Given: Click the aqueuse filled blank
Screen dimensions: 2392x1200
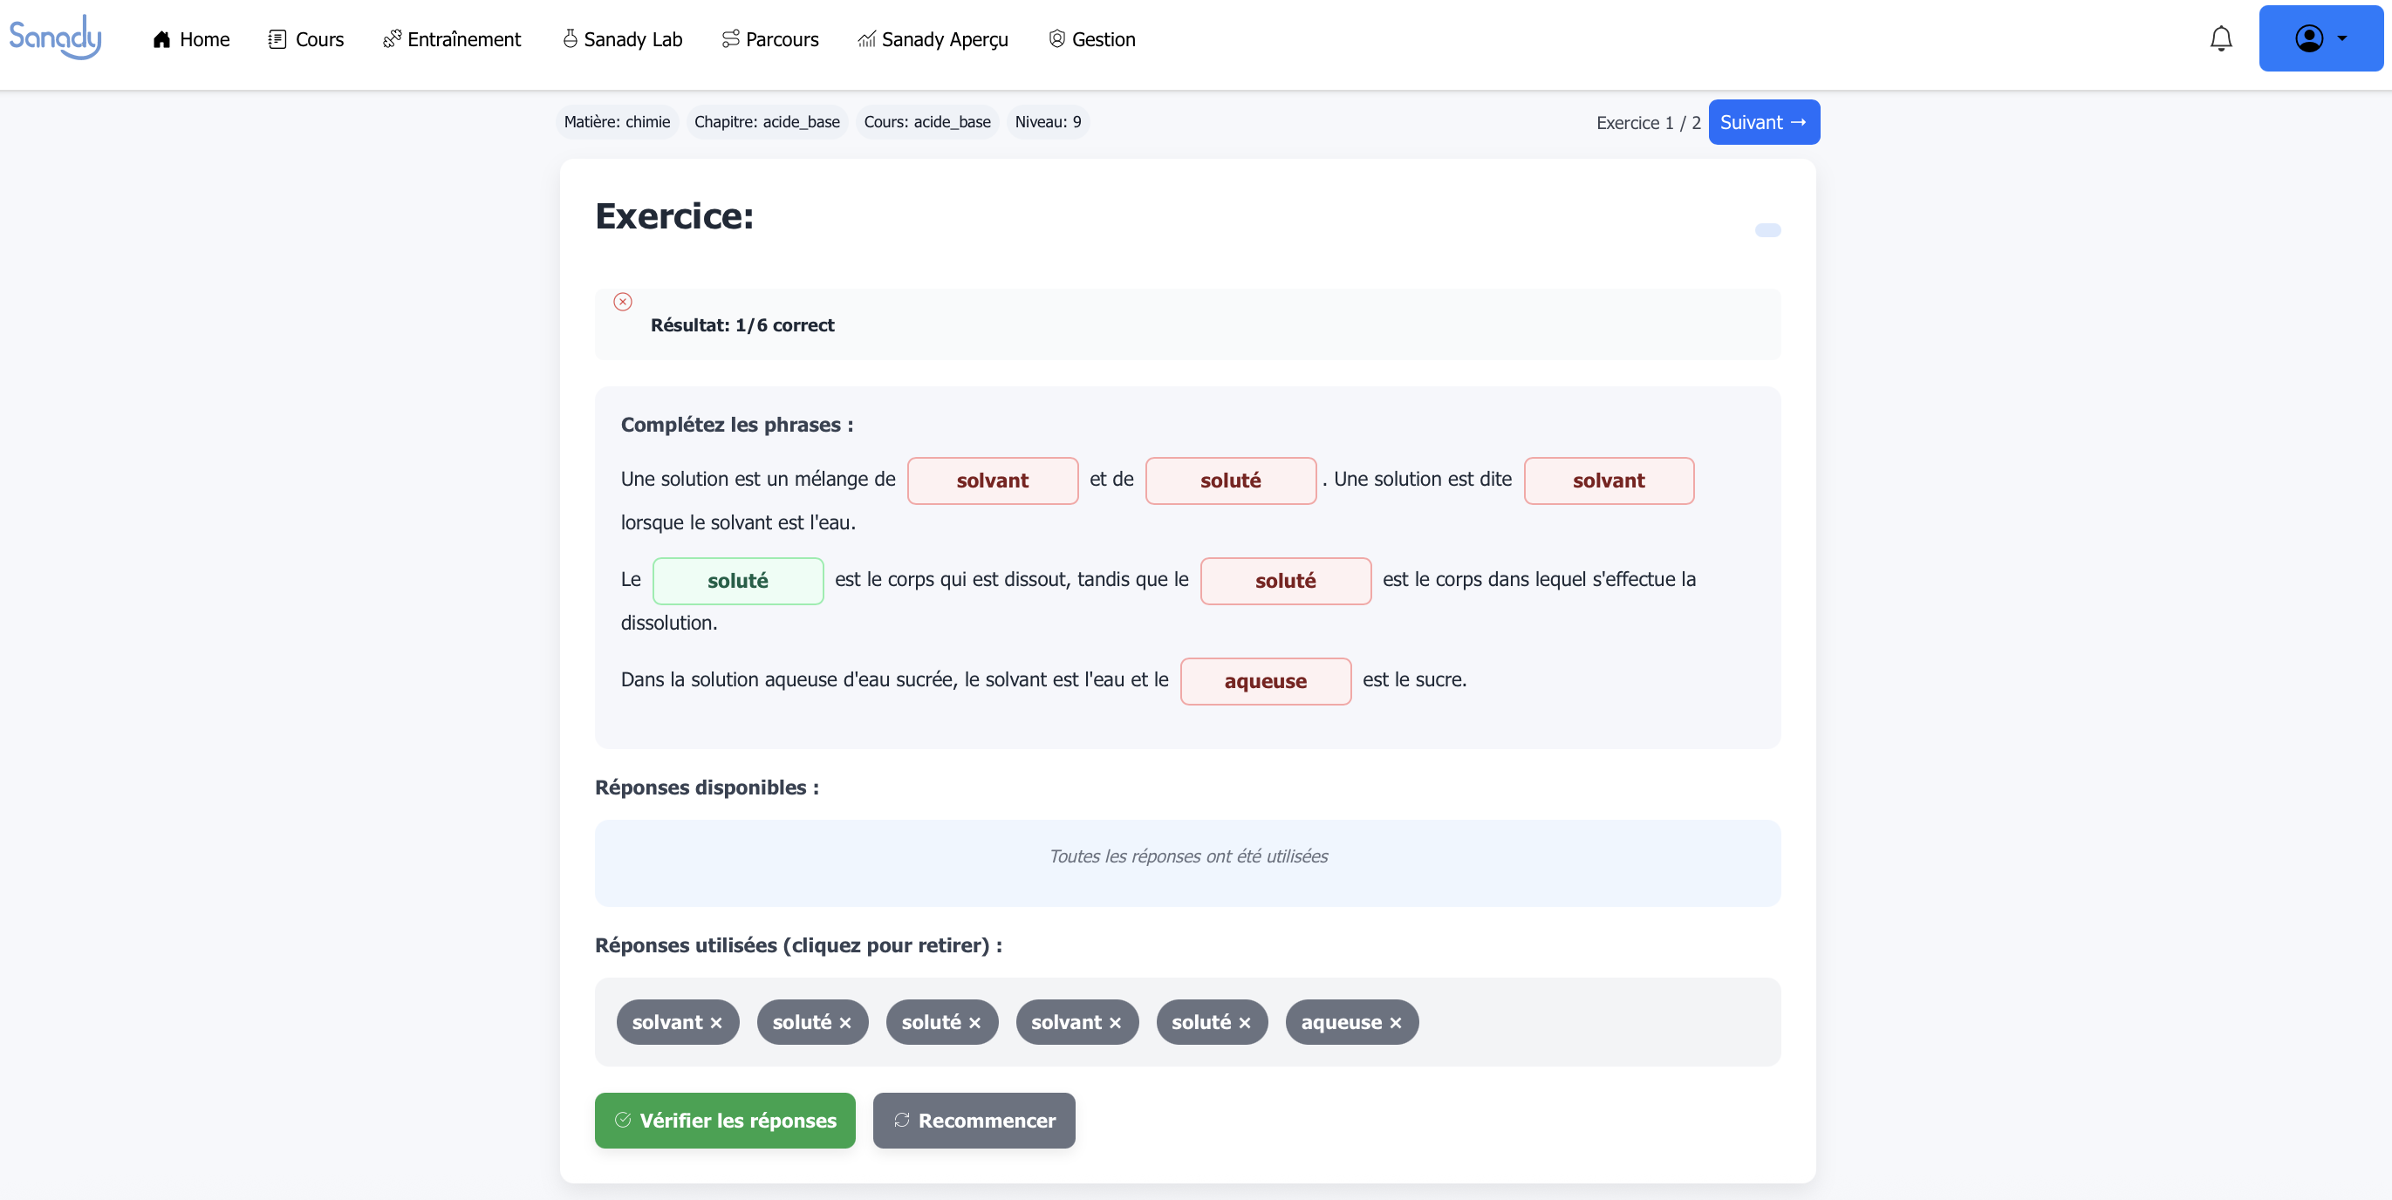Looking at the screenshot, I should coord(1265,681).
